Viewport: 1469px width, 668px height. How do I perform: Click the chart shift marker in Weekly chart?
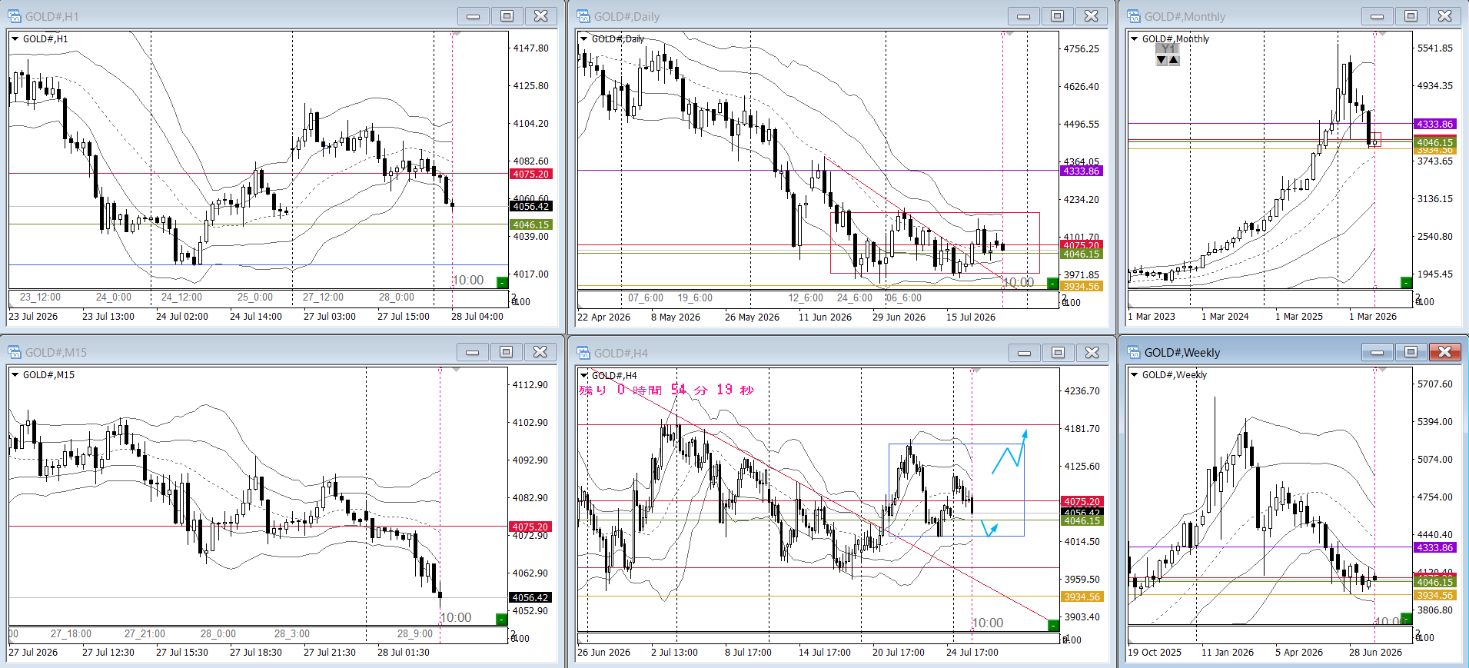[1382, 371]
